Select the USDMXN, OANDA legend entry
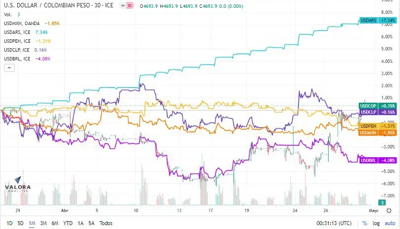Image resolution: width=400 pixels, height=229 pixels. pos(22,24)
